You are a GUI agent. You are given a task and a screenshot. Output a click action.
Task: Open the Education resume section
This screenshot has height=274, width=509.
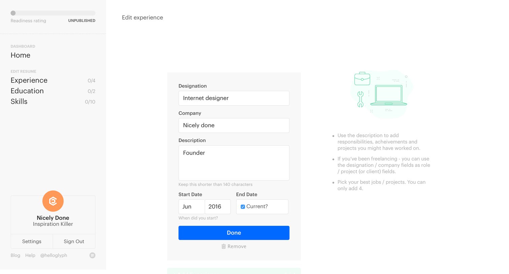coord(27,91)
